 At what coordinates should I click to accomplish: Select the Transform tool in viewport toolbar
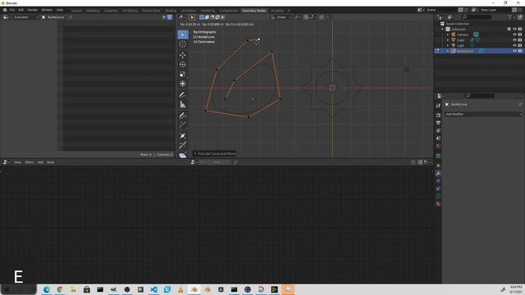(x=182, y=84)
